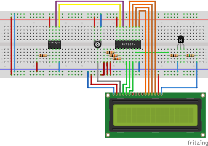The height and width of the screenshot is (146, 208).
Task: Select the resistor directly below the transistor
Action: coord(174,56)
